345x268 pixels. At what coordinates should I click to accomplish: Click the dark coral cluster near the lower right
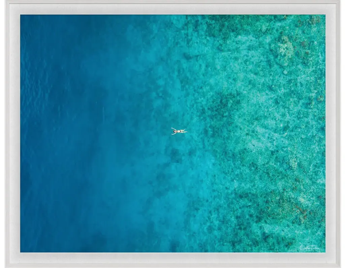tap(300, 209)
